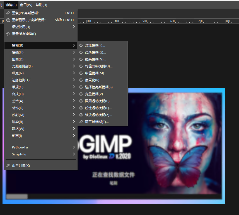Click the wrench icon beside 重复(P)"高斯模糊"
Screen dimensions: 239x215
8,13
